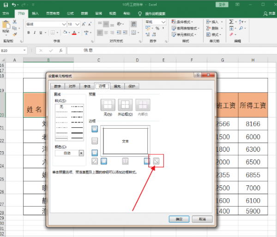
Task: Toggle the top border button
Action: [95, 129]
